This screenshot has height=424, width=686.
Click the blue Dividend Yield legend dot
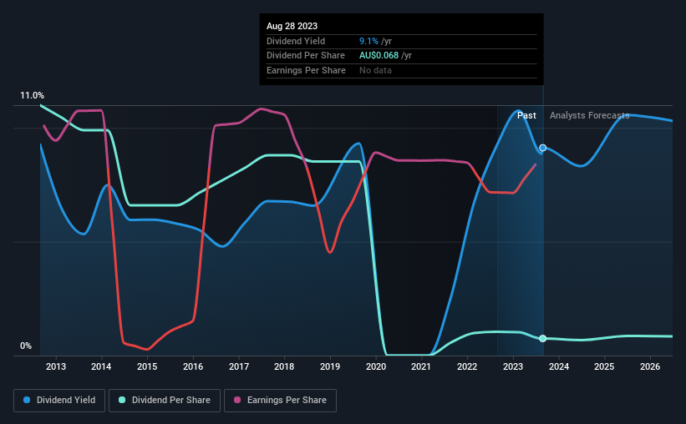coord(27,400)
